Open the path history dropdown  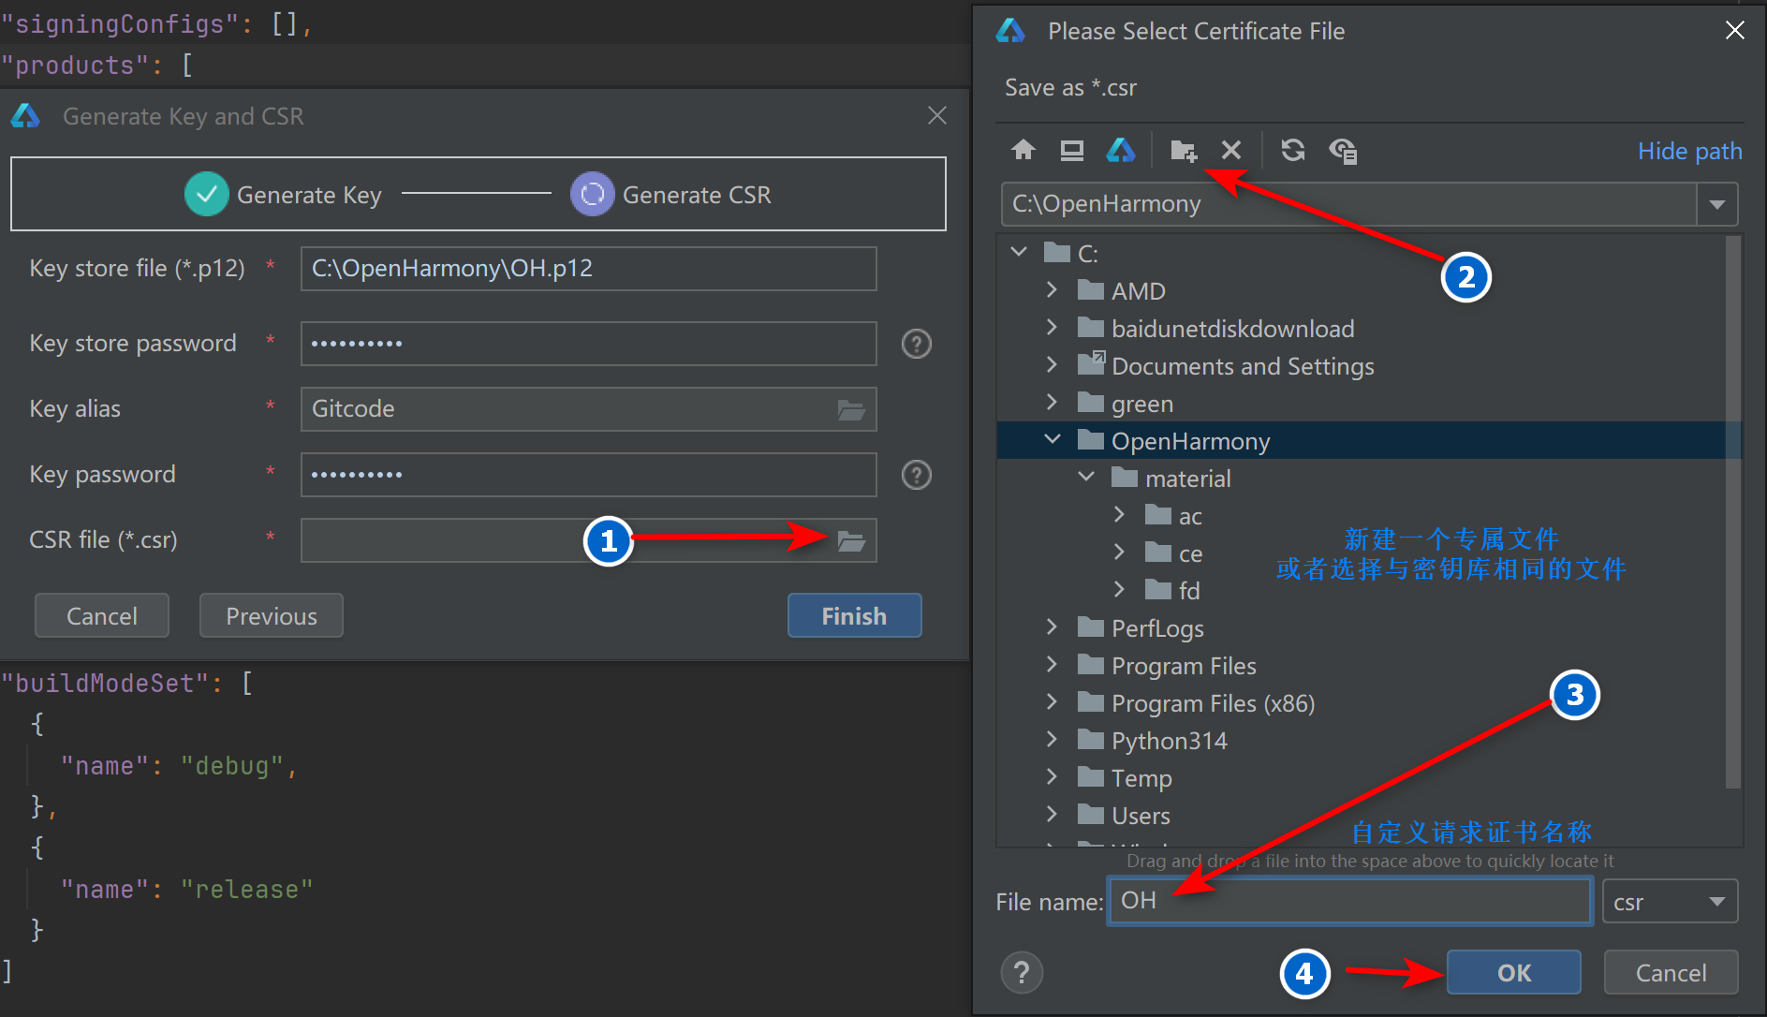pyautogui.click(x=1717, y=204)
